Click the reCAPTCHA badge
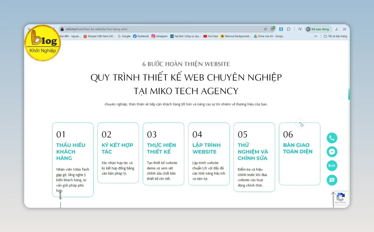Screen dimensions: 374x232 point(341,198)
